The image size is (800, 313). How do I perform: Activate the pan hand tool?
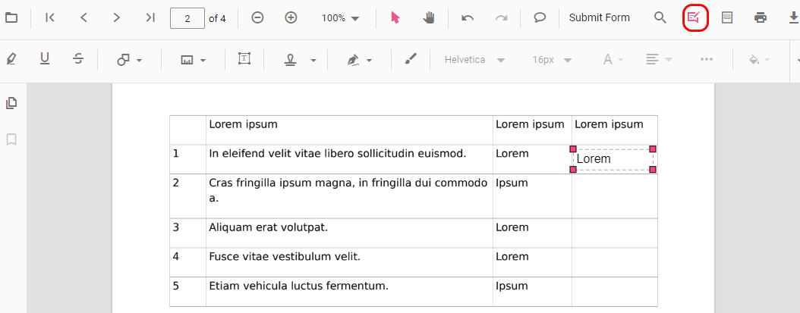(x=429, y=18)
